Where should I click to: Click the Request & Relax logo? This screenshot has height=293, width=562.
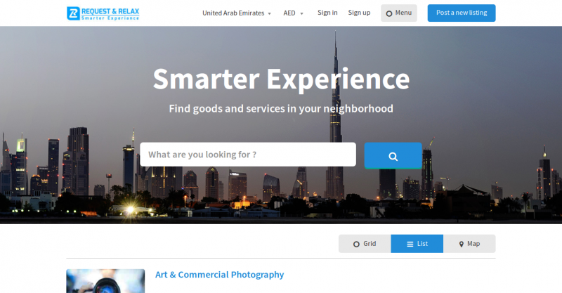103,13
